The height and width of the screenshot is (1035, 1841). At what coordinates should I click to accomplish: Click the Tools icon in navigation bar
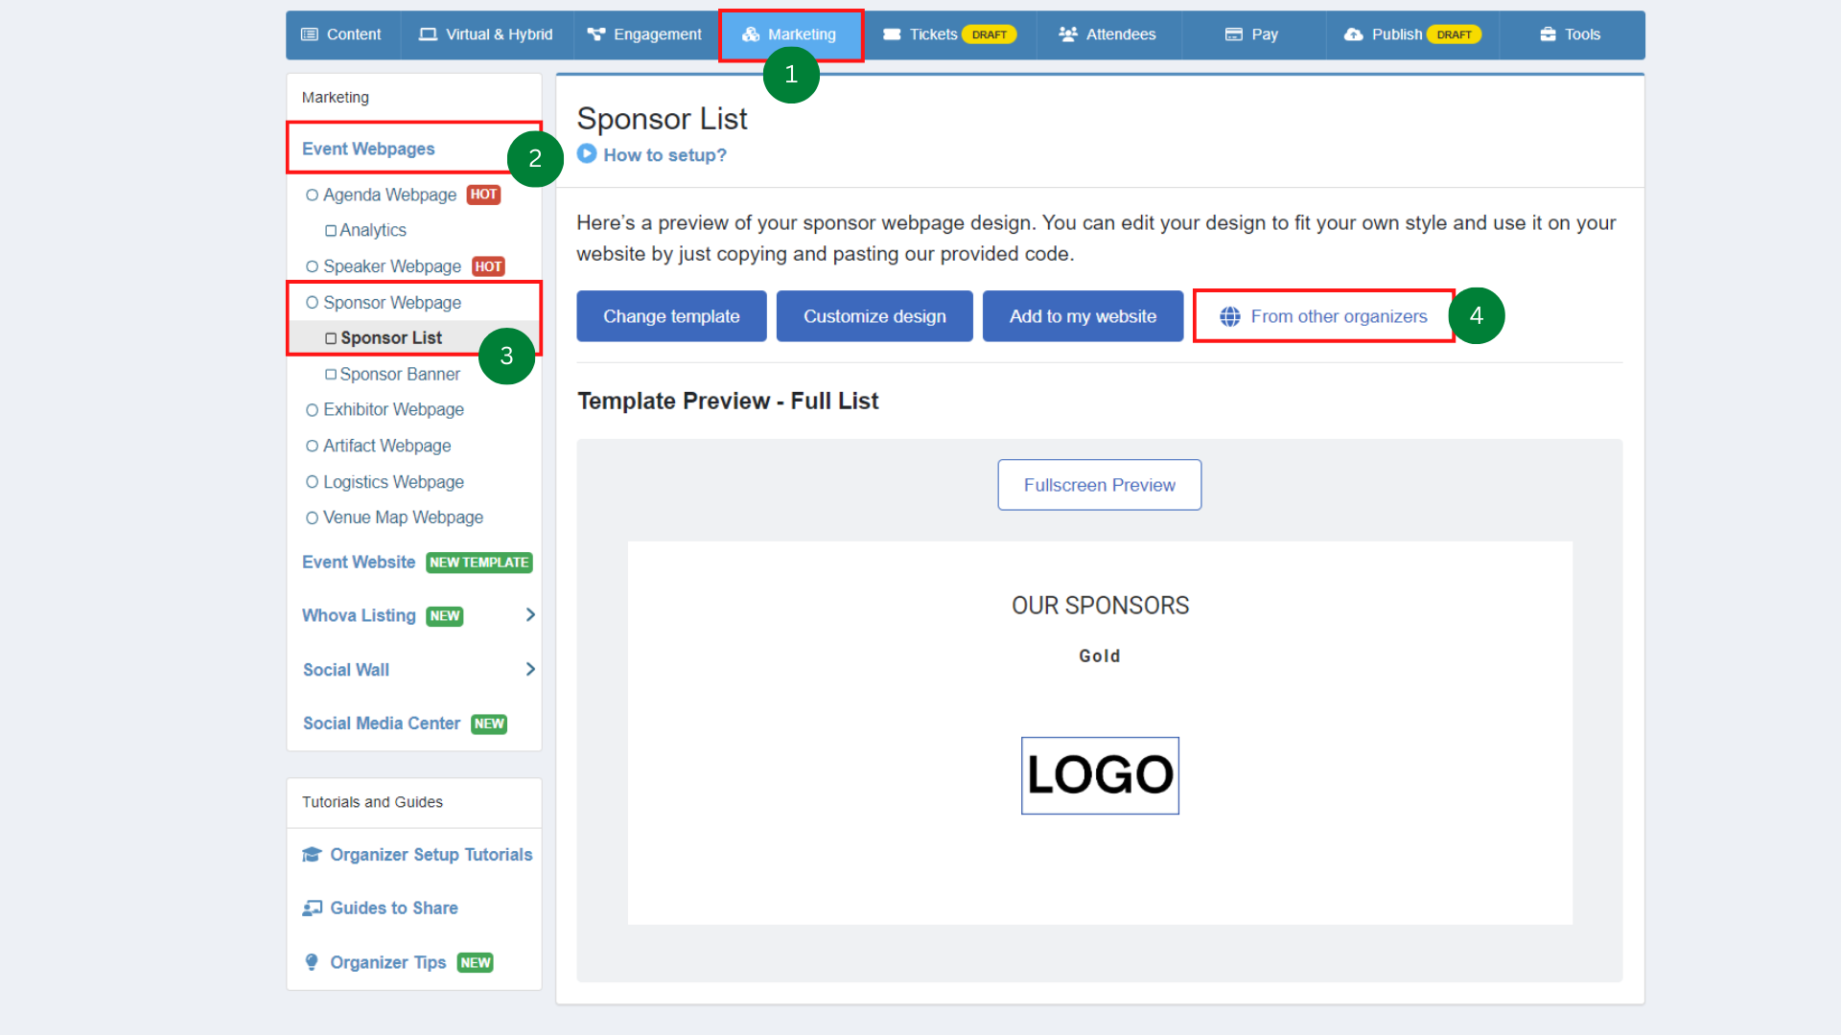tap(1547, 34)
